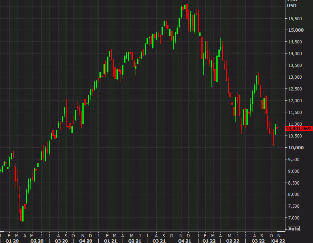Screen dimensions: 313x243
Task: Click the Q1 21 quarter label
Action: 110,241
